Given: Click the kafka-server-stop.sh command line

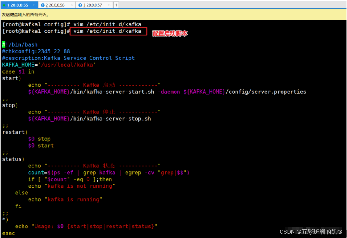Looking at the screenshot, I should click(x=90, y=119).
